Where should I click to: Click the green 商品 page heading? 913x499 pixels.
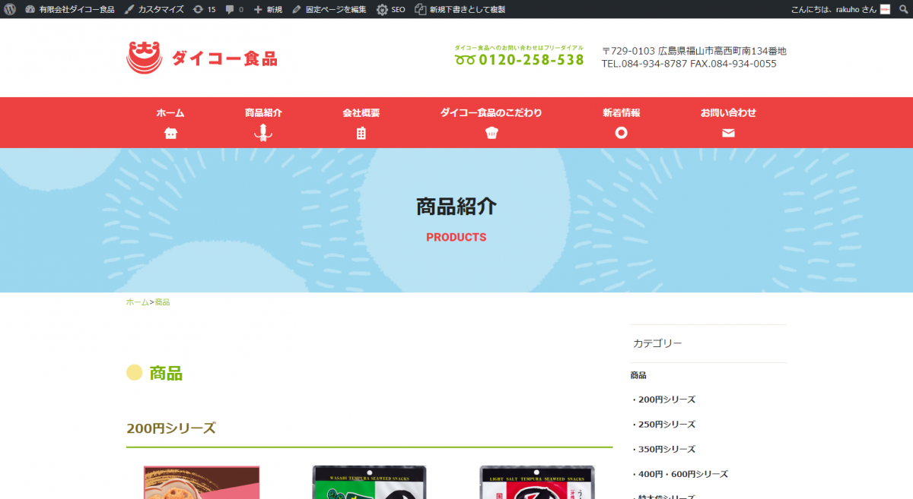tap(166, 373)
